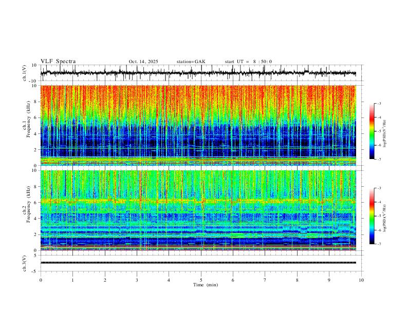Click the ch.2 "Frequency (kHz)" axis label
407x314 pixels.
pos(28,204)
